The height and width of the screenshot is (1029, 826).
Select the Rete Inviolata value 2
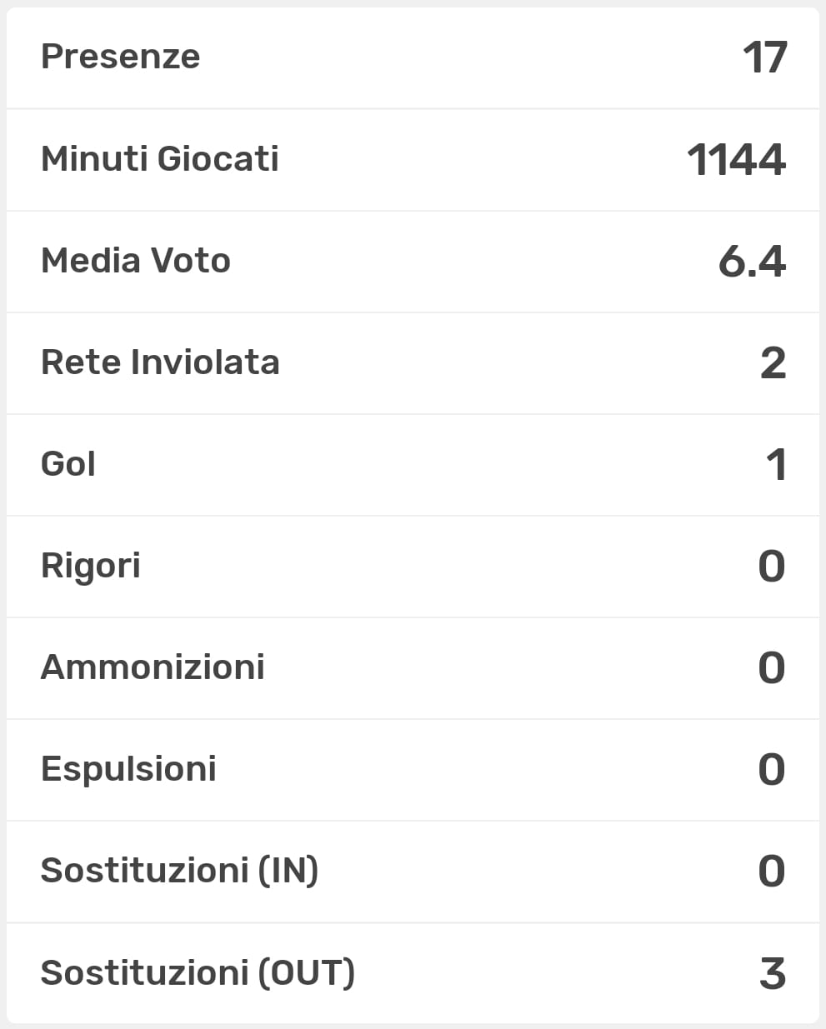[x=773, y=363]
